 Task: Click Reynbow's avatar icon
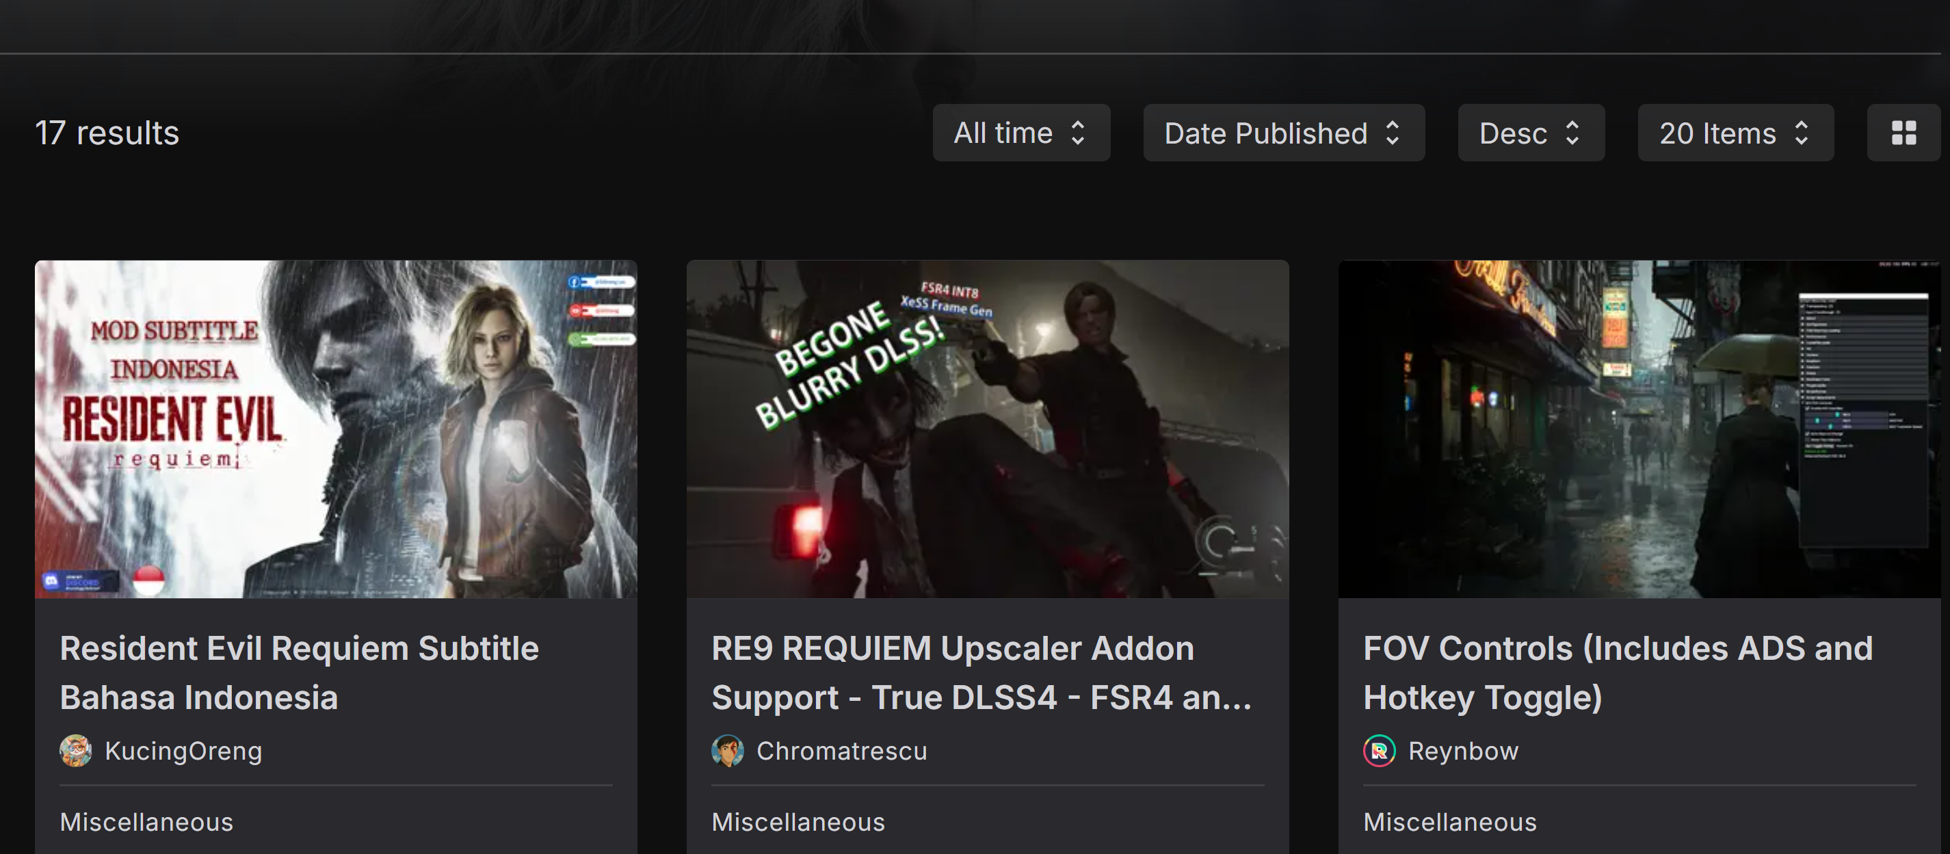click(1380, 750)
